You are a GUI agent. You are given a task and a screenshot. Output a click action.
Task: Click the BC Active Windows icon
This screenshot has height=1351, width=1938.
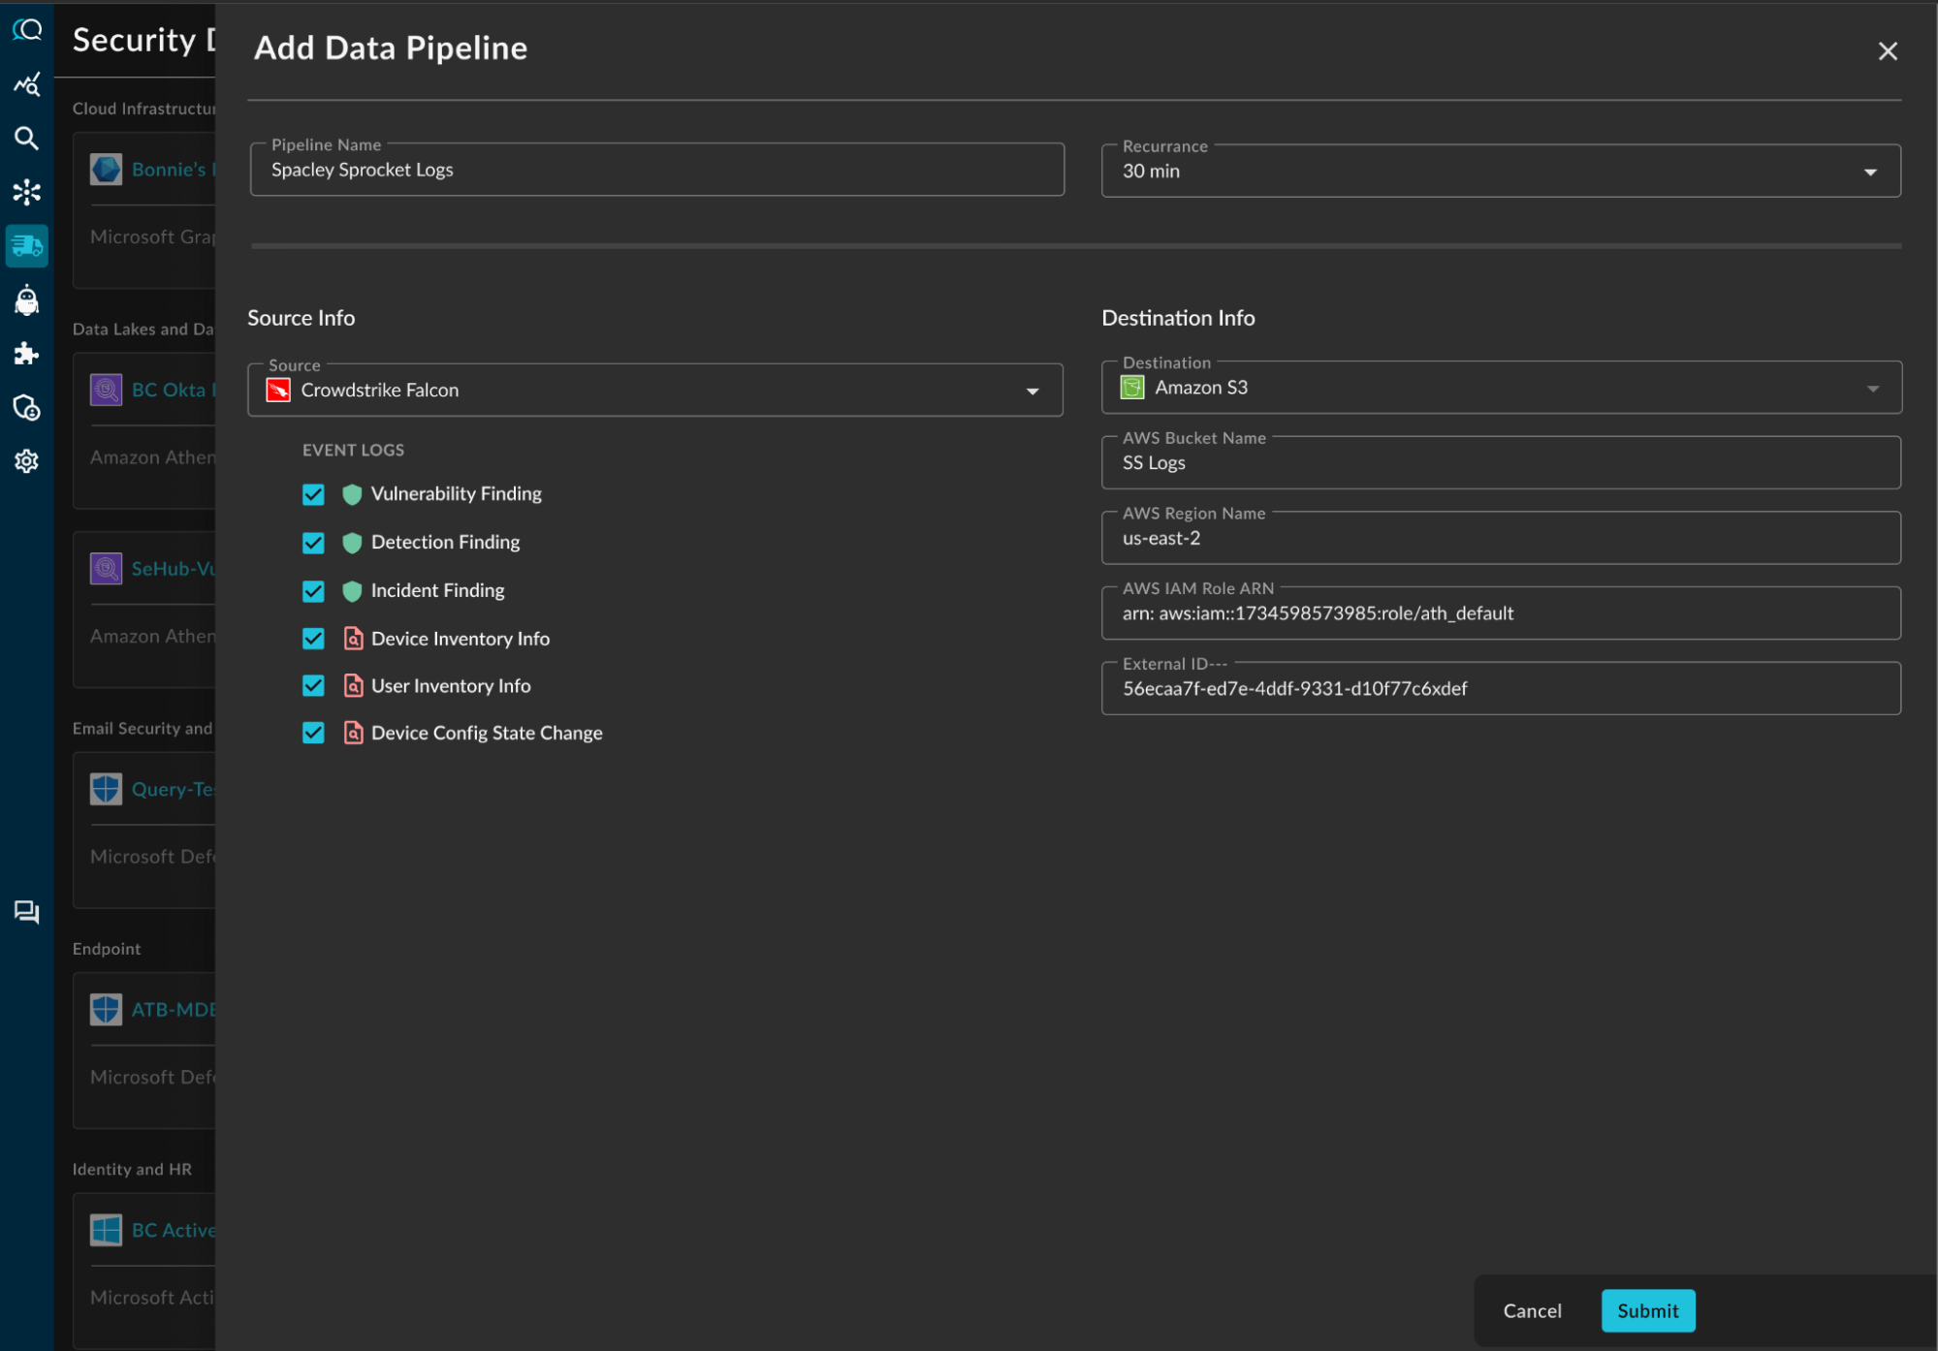[106, 1230]
